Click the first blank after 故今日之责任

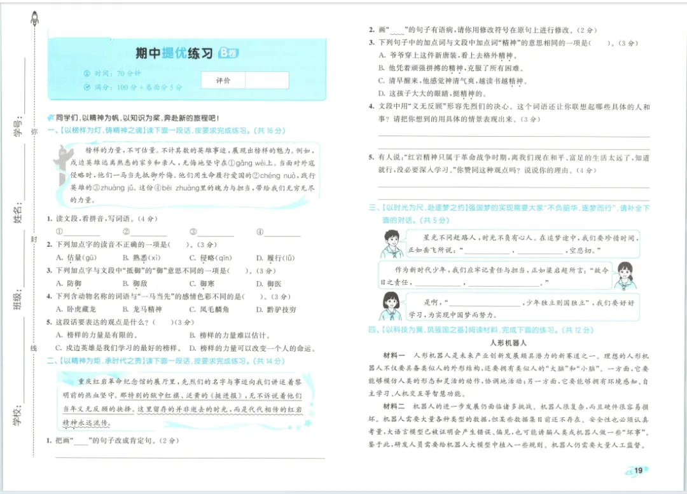pos(438,283)
